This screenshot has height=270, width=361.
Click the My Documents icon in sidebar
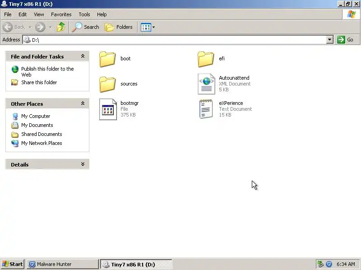(15, 126)
